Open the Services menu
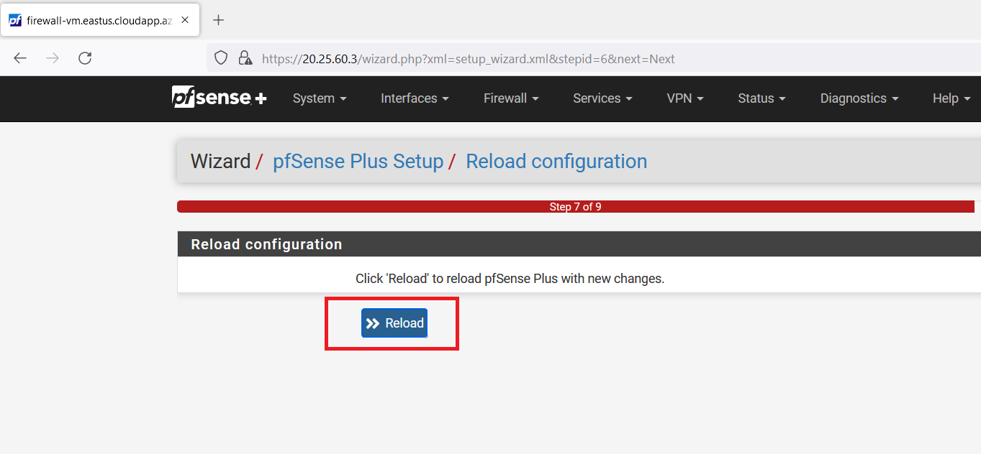 pyautogui.click(x=602, y=98)
